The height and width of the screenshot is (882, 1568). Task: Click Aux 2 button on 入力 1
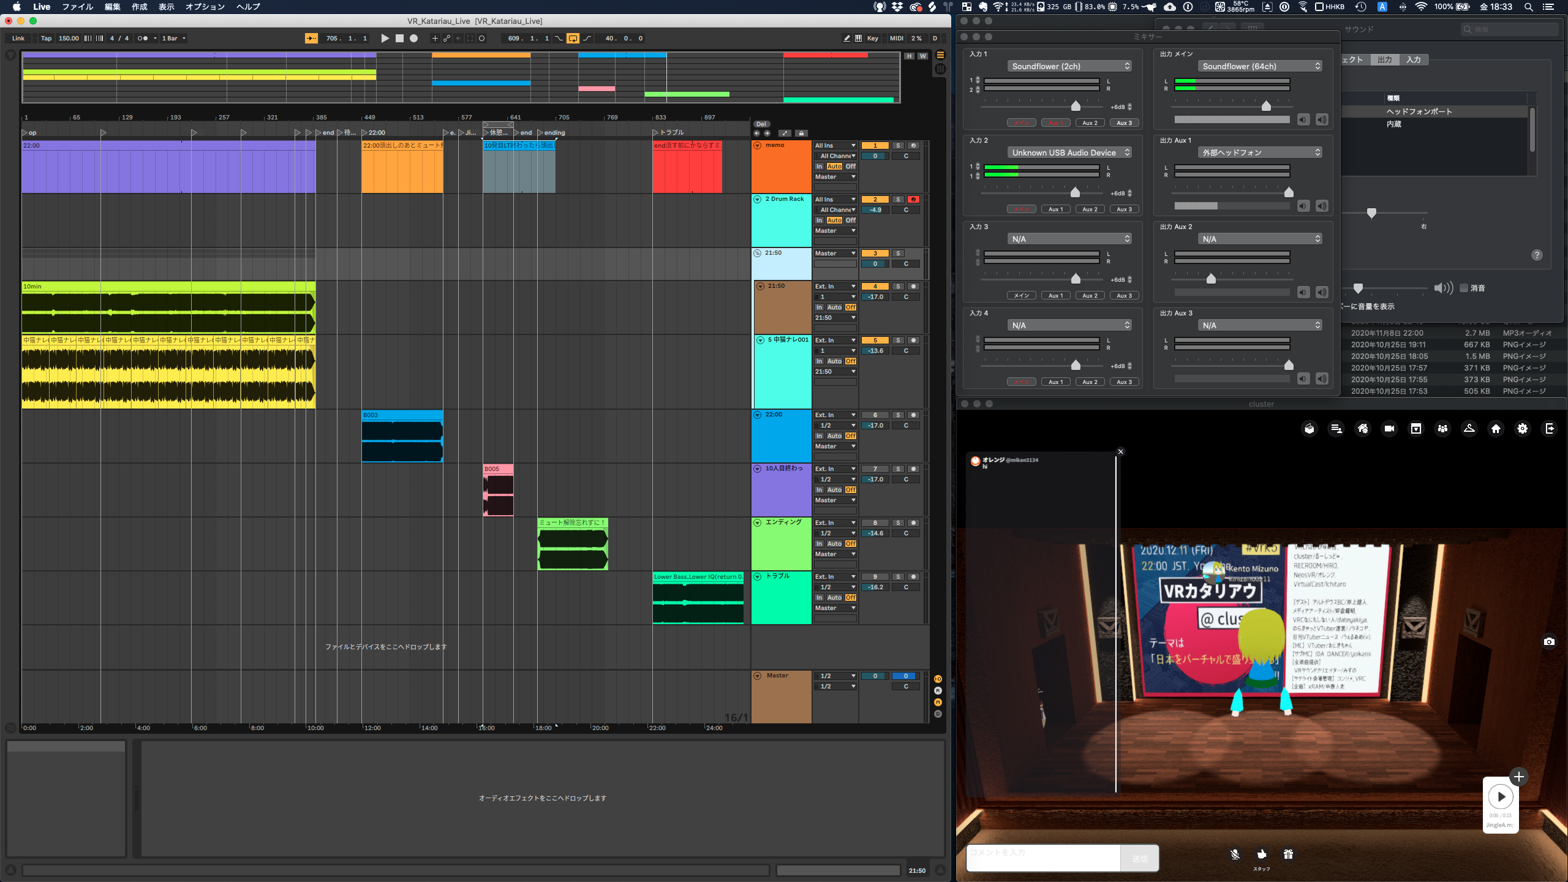[x=1090, y=123]
